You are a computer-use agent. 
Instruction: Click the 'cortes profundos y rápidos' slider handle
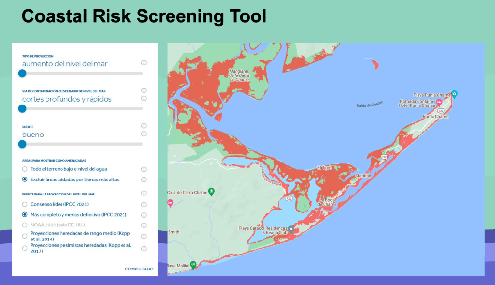22,108
